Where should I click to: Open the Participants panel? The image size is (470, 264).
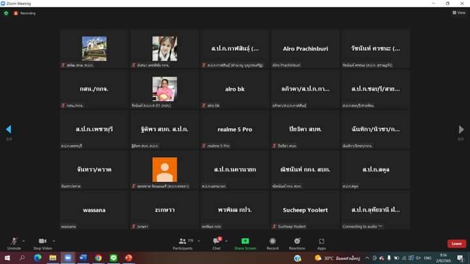pos(182,242)
